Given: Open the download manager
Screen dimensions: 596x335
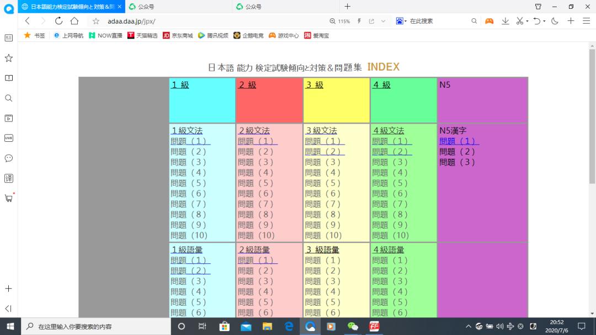Looking at the screenshot, I should point(505,21).
